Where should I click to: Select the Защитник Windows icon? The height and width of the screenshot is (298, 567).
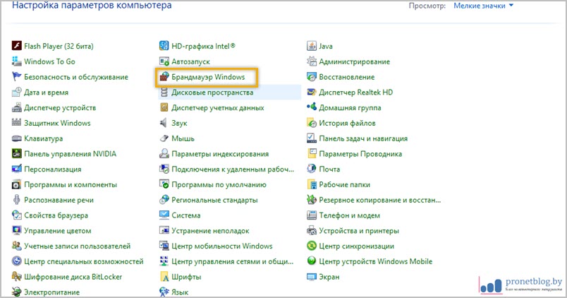tap(17, 123)
